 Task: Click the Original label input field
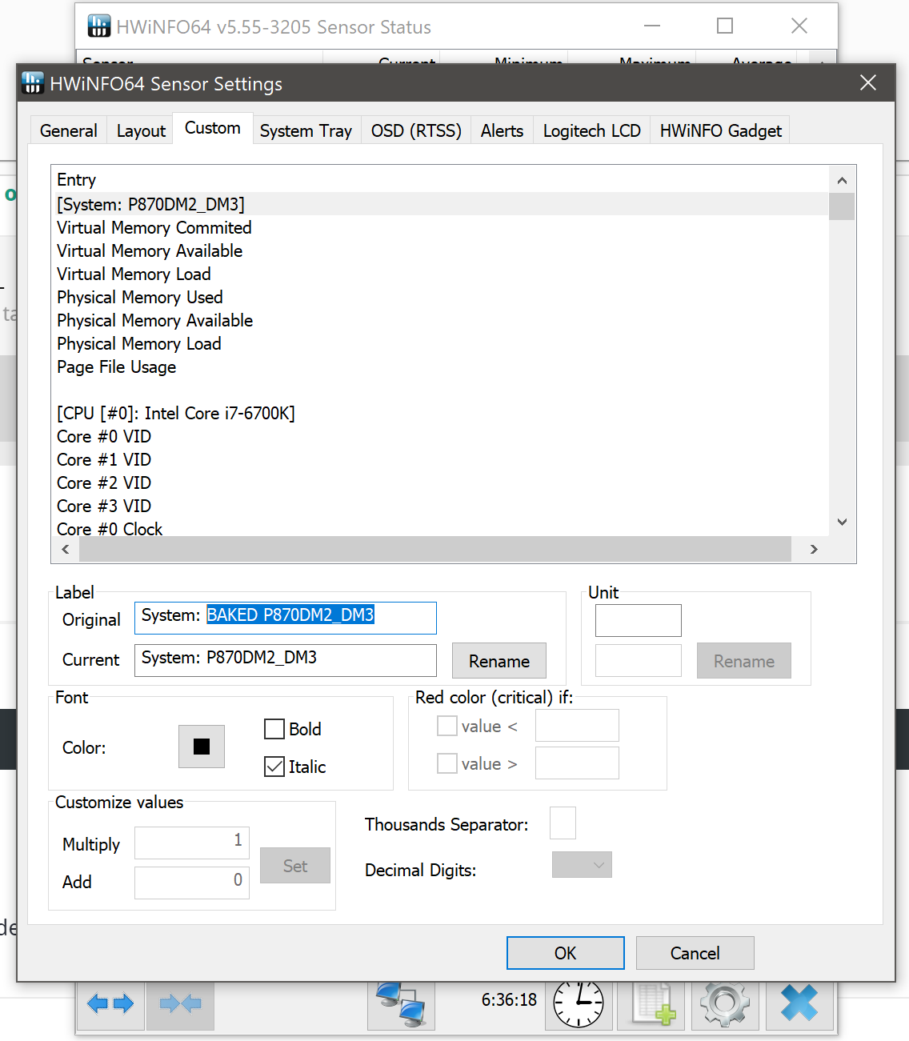286,618
